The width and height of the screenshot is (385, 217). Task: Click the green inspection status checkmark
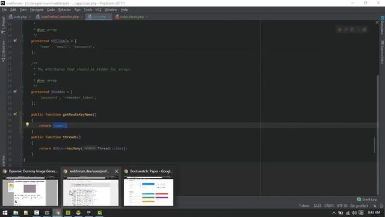[x=377, y=22]
